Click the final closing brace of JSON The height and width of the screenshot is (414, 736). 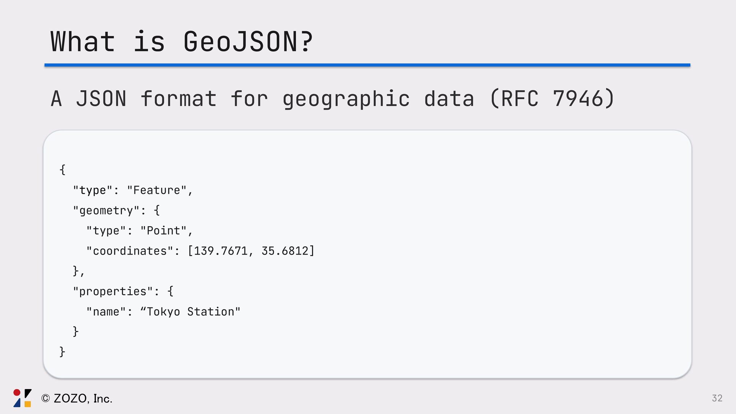pyautogui.click(x=62, y=352)
